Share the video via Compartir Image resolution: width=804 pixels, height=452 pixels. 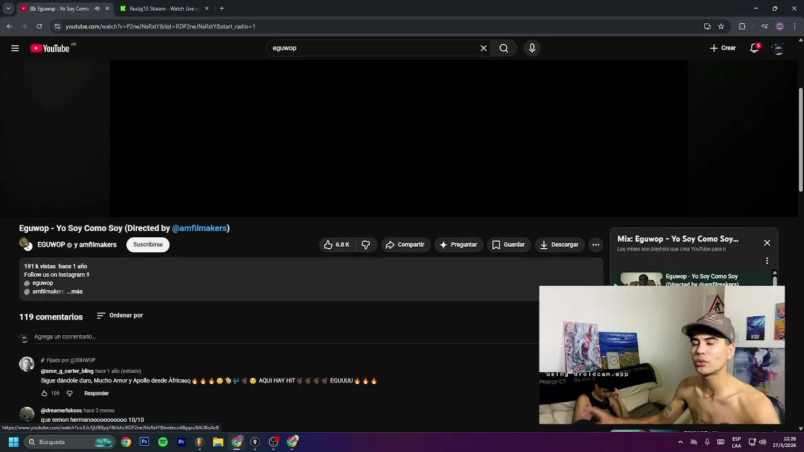pyautogui.click(x=405, y=245)
